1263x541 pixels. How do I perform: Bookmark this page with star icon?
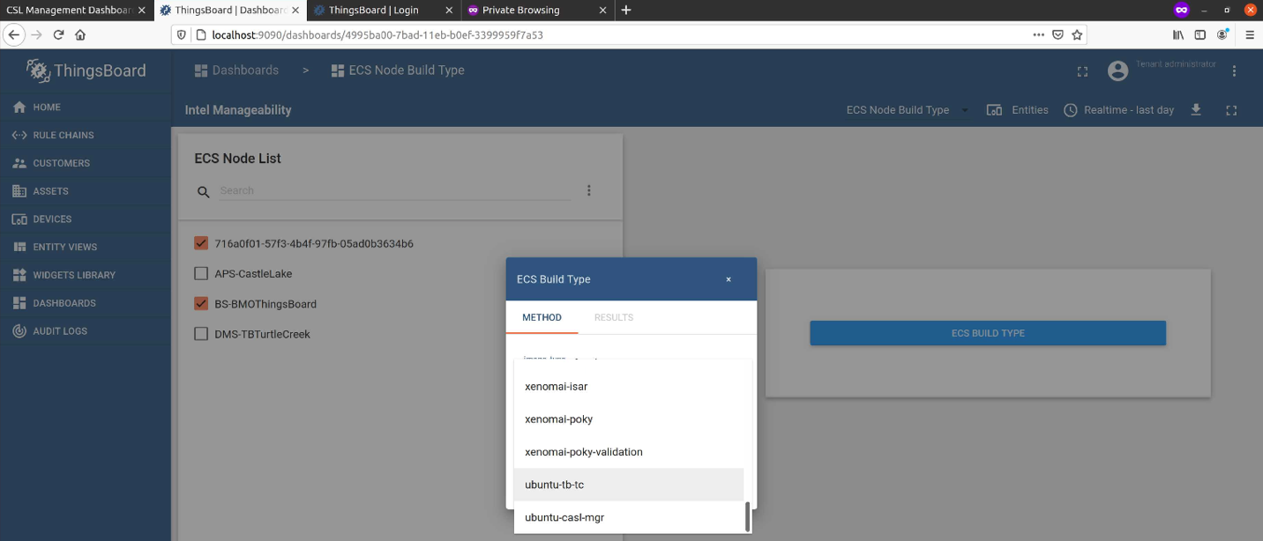(x=1077, y=35)
